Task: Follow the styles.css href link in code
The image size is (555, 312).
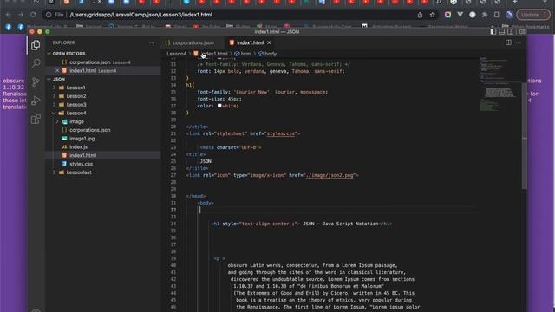Action: (x=280, y=133)
